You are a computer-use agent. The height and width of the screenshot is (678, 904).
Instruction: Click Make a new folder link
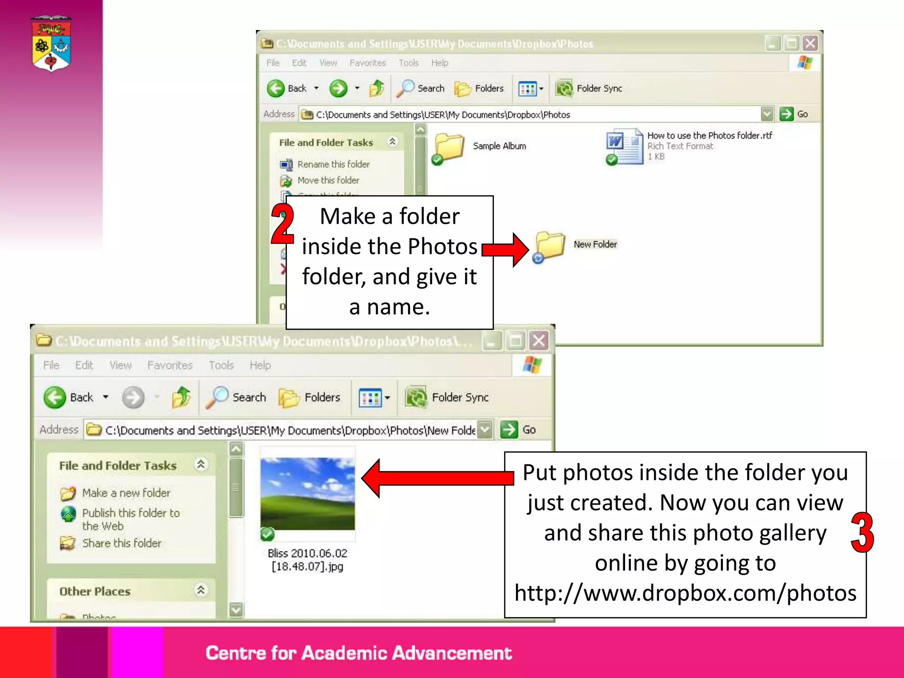coord(126,493)
